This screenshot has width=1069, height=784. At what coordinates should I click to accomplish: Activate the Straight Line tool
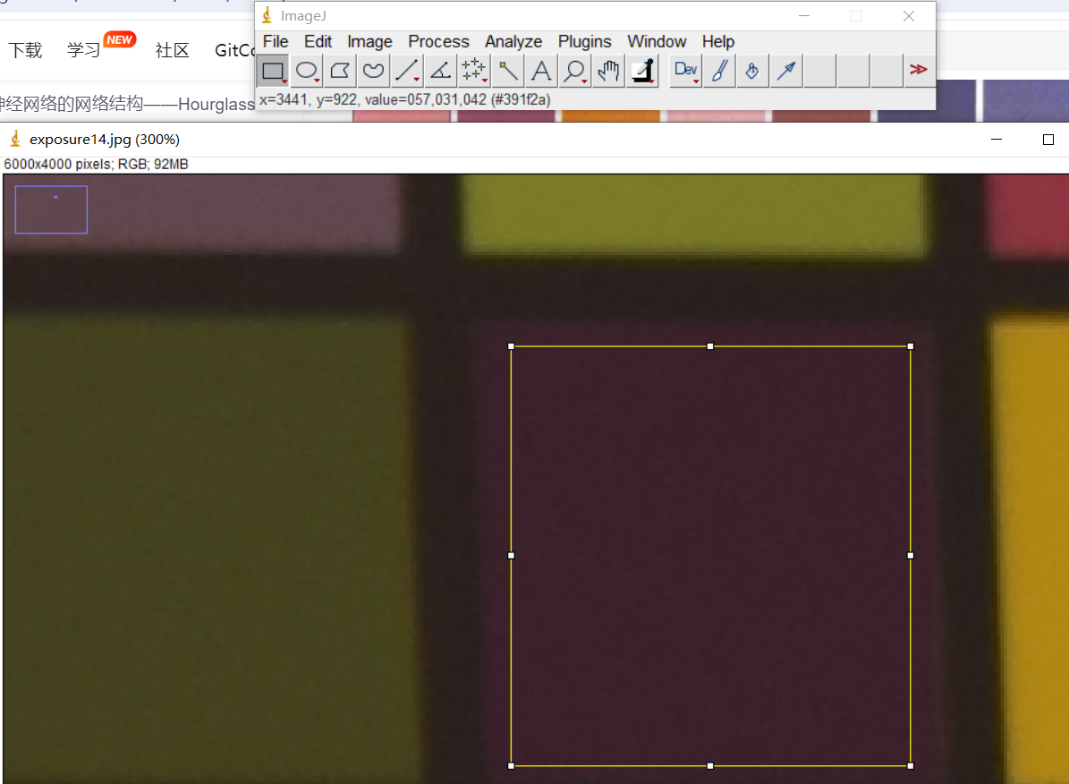coord(407,71)
